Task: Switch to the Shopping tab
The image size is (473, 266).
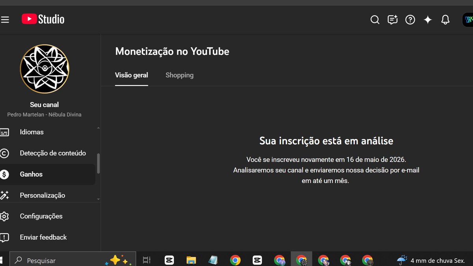Action: pyautogui.click(x=179, y=75)
